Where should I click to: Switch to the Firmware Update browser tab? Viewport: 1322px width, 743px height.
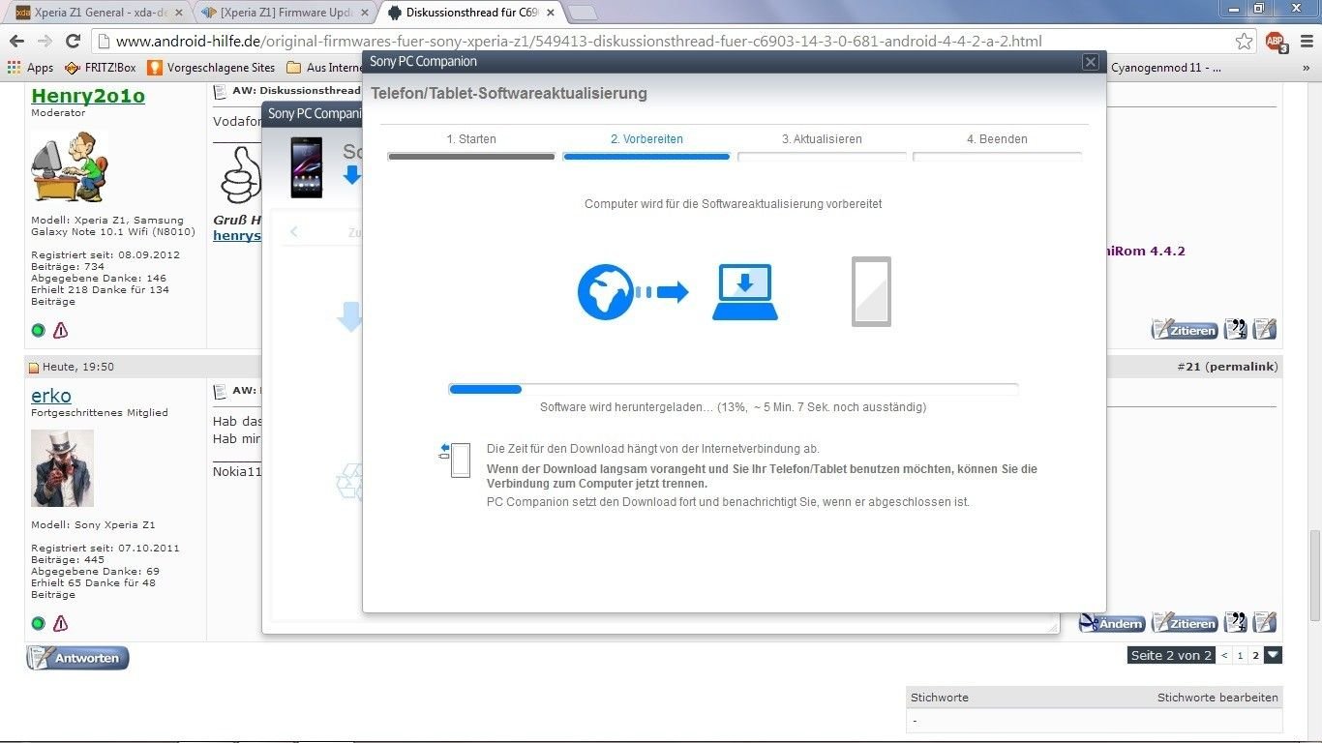[281, 13]
